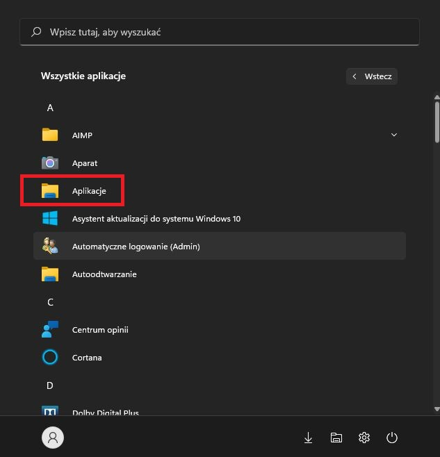Jump to letter D section header
This screenshot has height=457, width=440.
(x=50, y=385)
